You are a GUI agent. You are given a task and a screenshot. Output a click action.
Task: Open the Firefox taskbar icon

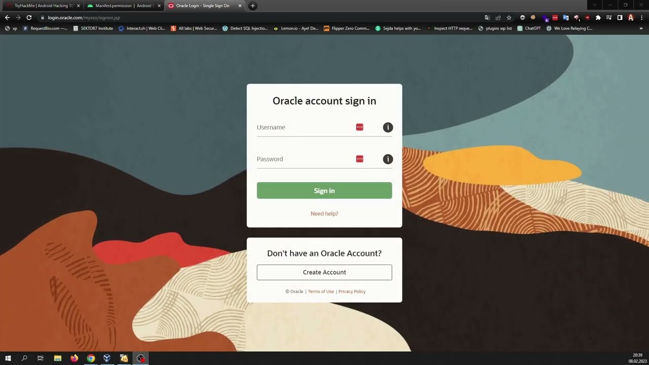[x=75, y=358]
